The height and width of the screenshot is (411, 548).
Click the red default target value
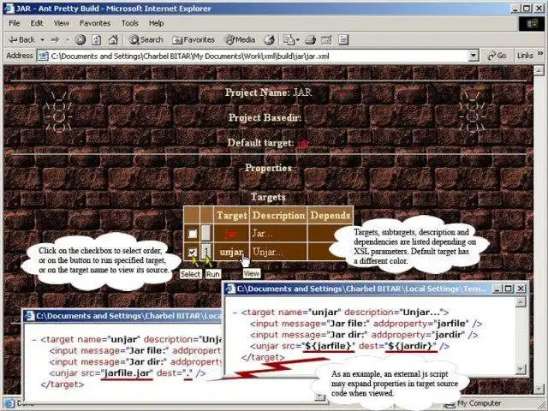[x=303, y=144]
